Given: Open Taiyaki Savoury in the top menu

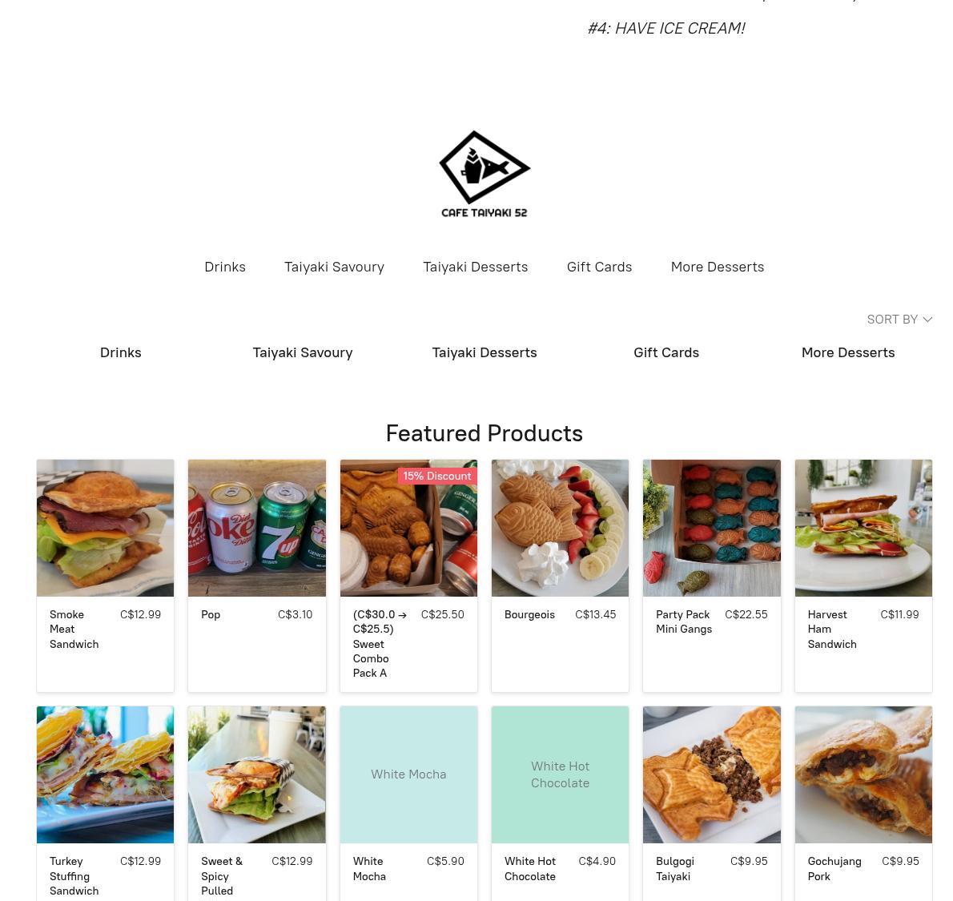Looking at the screenshot, I should point(334,267).
